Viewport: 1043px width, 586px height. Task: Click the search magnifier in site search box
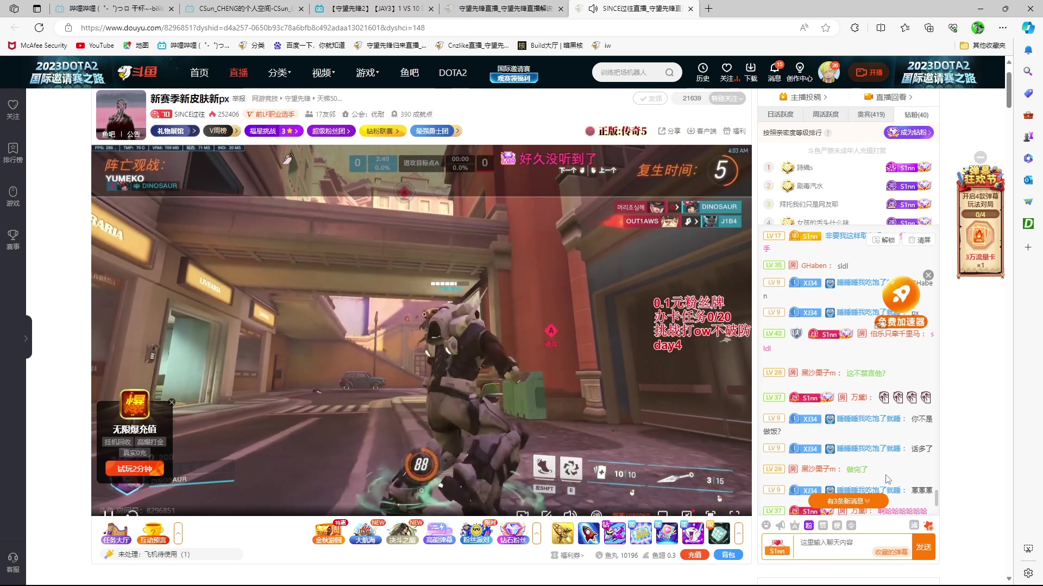(669, 72)
